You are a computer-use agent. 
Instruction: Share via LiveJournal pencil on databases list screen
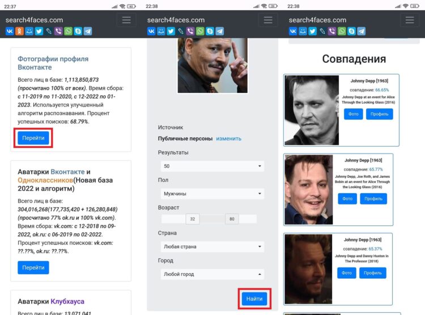pyautogui.click(x=49, y=31)
